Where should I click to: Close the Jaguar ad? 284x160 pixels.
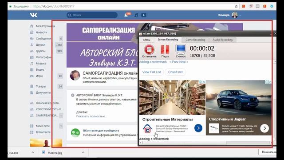(270, 82)
